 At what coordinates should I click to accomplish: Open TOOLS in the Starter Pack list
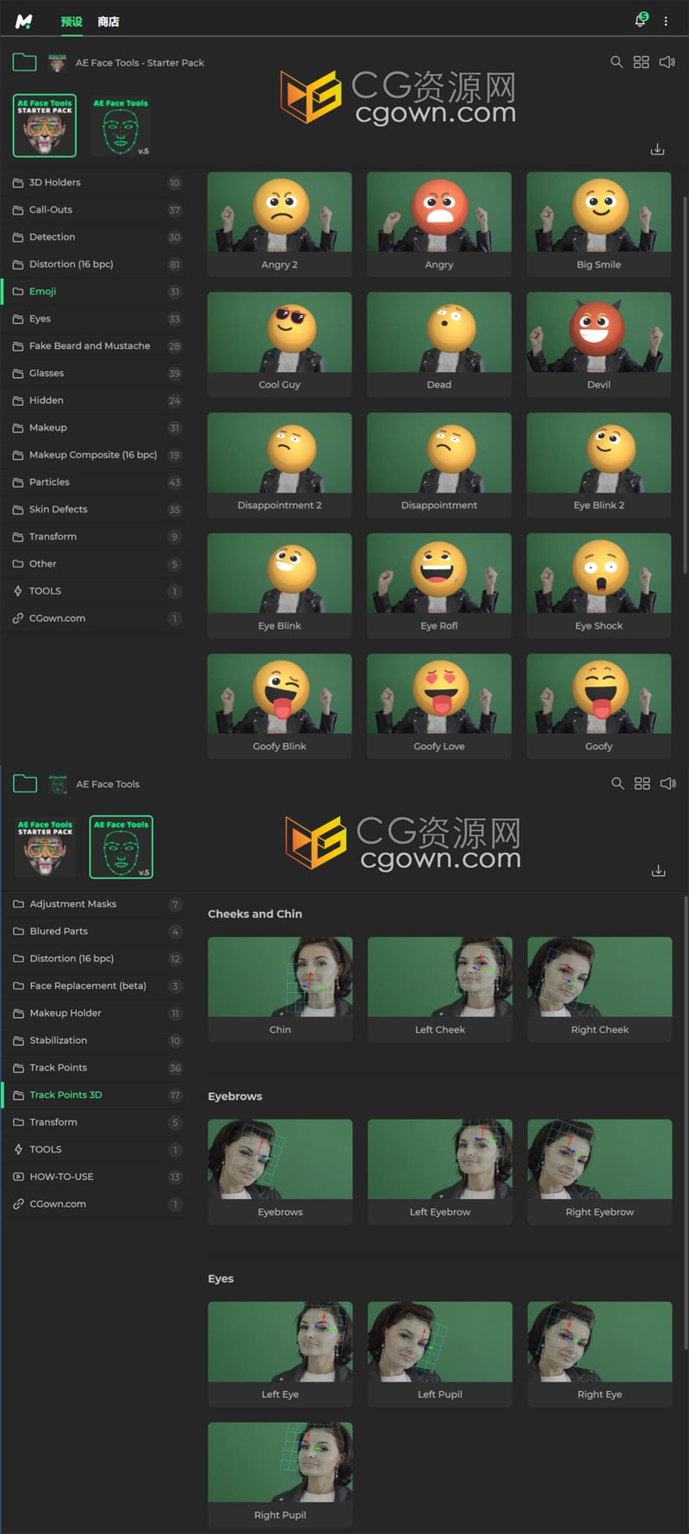click(x=93, y=591)
